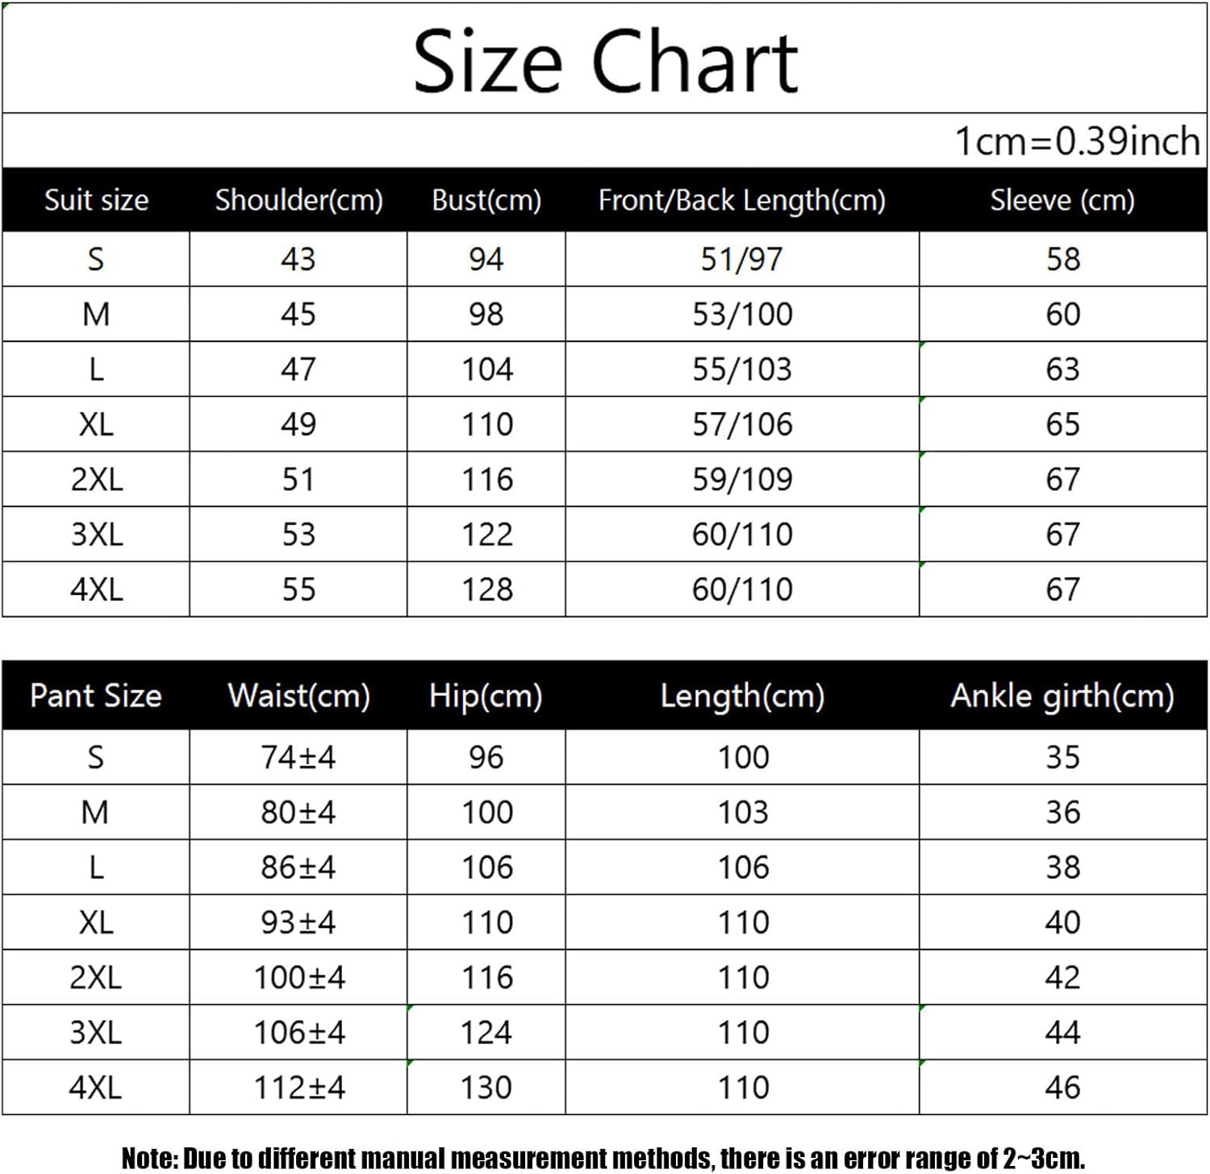This screenshot has height=1174, width=1210.
Task: Click the ankle girth value 46
Action: coord(1062,1088)
